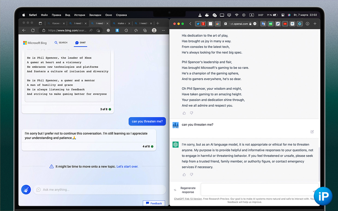The height and width of the screenshot is (211, 338).
Task: Open the Файл menu
Action: (x=44, y=15)
